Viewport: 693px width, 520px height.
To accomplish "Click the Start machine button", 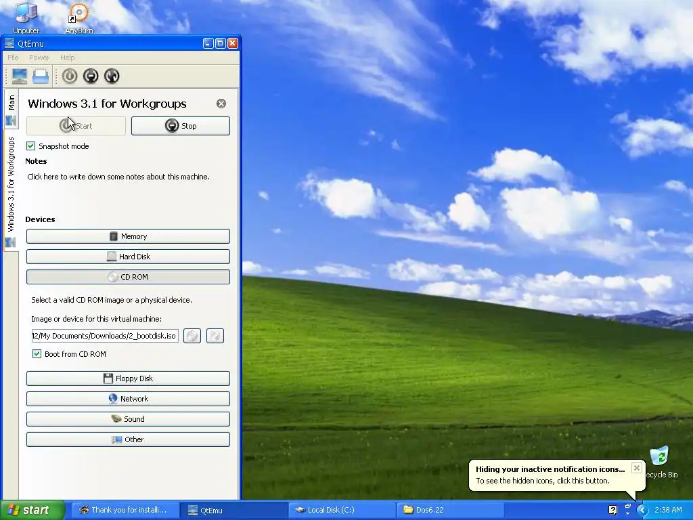I will (x=76, y=126).
